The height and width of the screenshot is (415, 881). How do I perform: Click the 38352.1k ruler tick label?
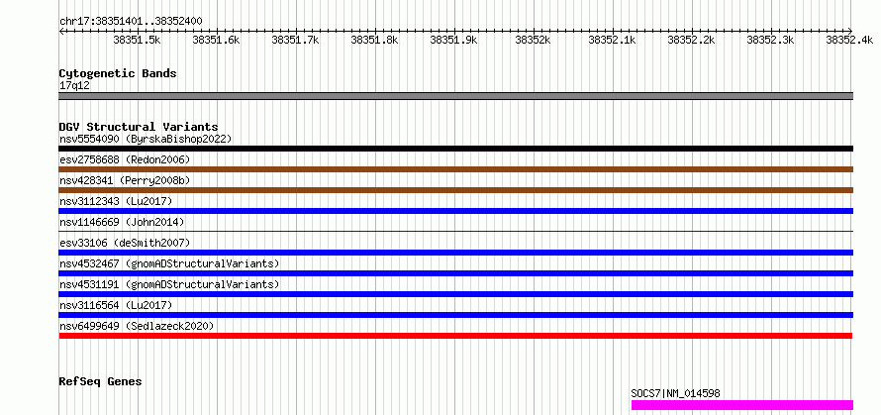[612, 40]
